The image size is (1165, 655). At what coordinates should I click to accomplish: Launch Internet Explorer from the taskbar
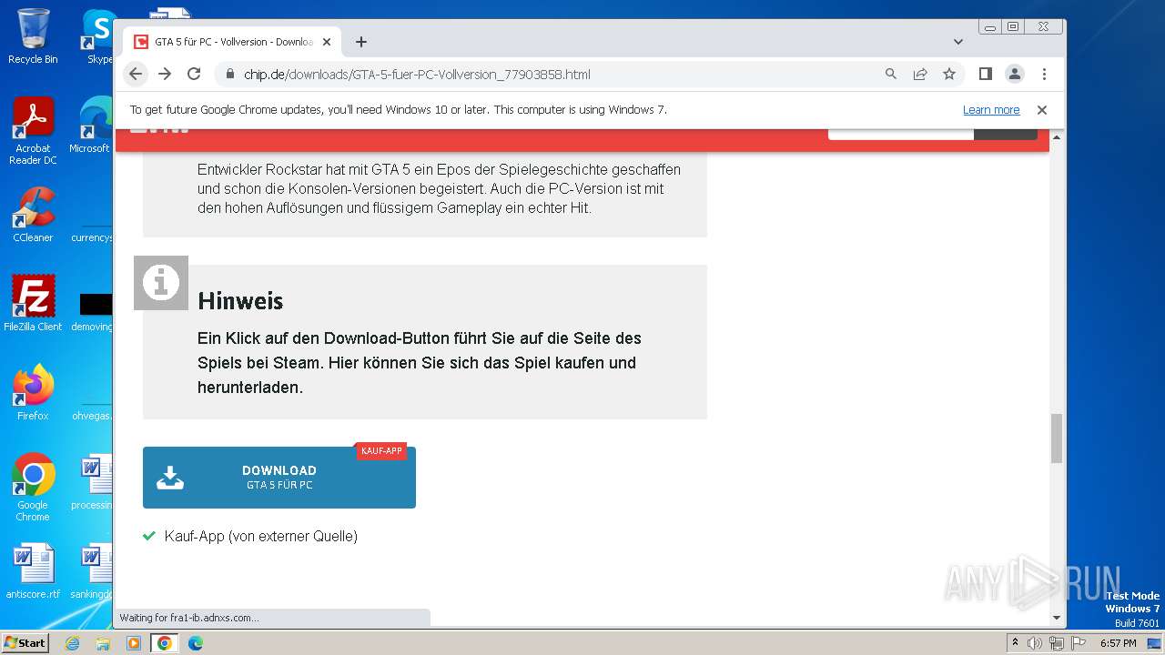73,643
